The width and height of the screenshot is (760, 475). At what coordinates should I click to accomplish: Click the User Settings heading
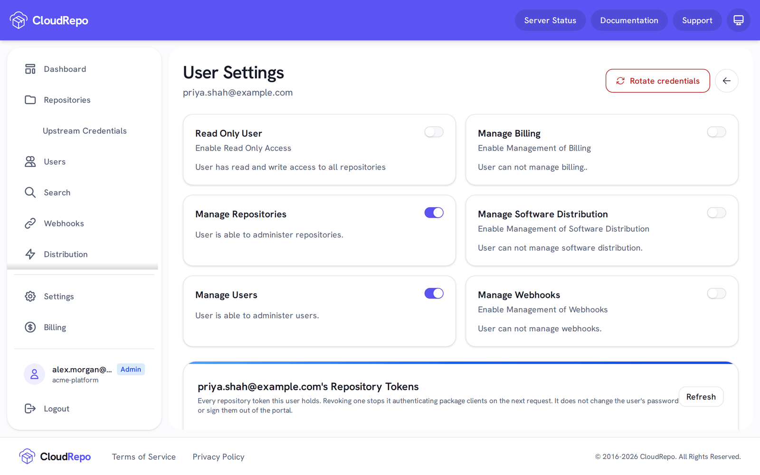[233, 73]
